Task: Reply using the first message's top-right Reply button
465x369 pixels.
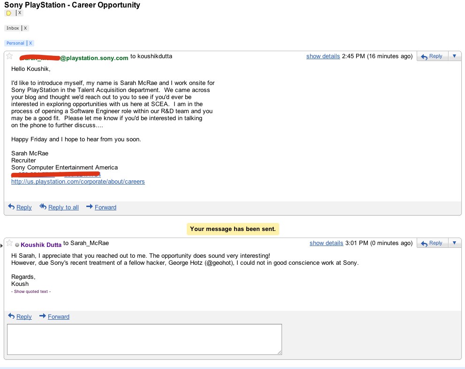Action: tap(432, 56)
